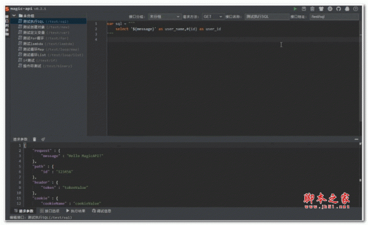Click code line 2 select statement
The width and height of the screenshot is (368, 225).
[168, 29]
